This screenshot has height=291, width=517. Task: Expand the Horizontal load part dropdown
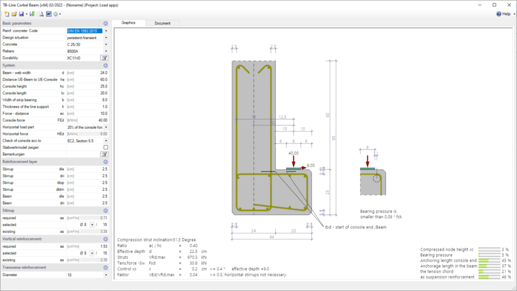point(106,127)
